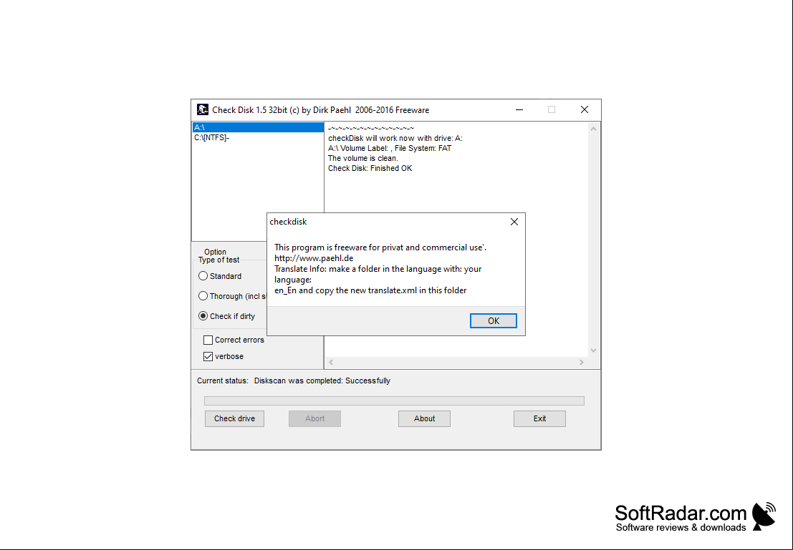Click the disabled Abort button
This screenshot has width=793, height=550.
314,418
